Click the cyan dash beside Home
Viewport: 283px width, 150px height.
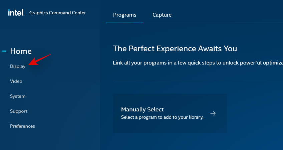pos(4,51)
